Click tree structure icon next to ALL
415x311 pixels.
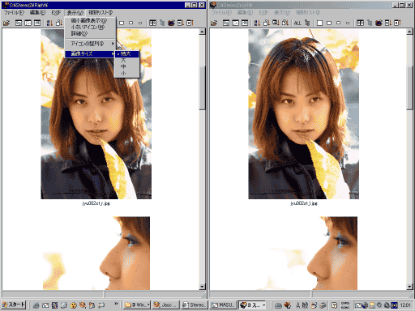(x=307, y=23)
